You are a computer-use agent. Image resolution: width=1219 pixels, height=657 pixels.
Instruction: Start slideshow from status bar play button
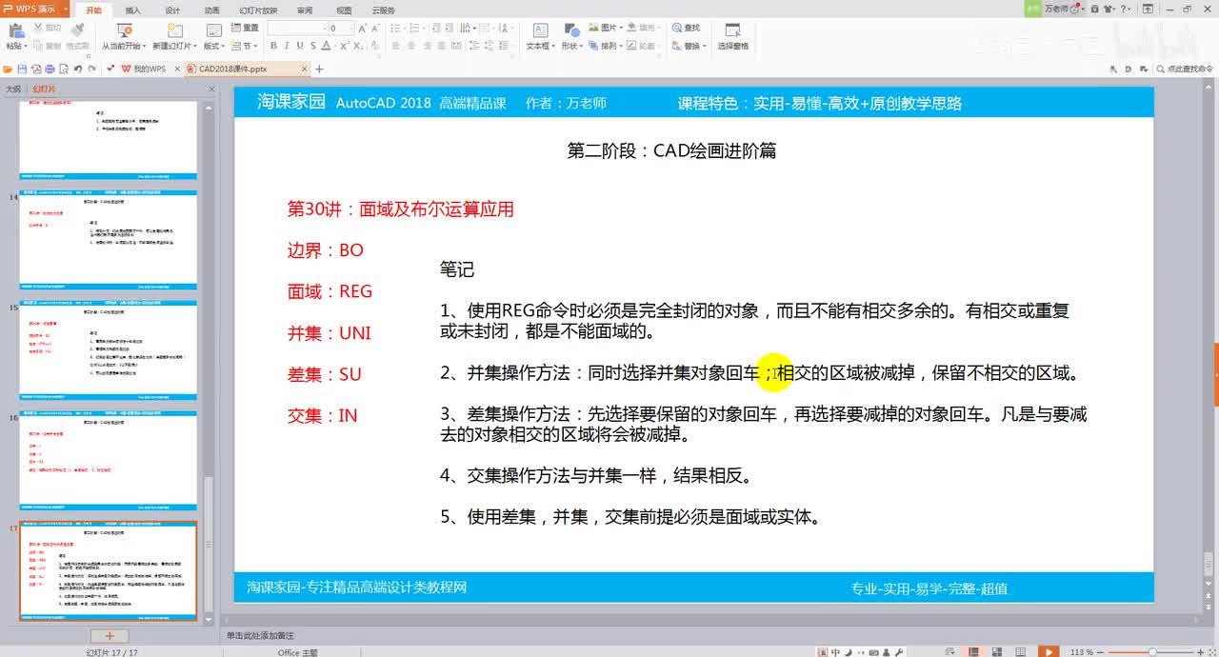pyautogui.click(x=1048, y=651)
